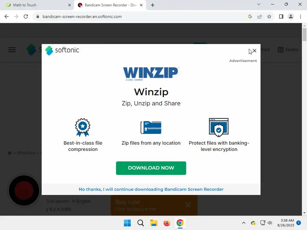Screen dimensions: 307x230
Task: Open File Explorer from the taskbar
Action: 154,223
